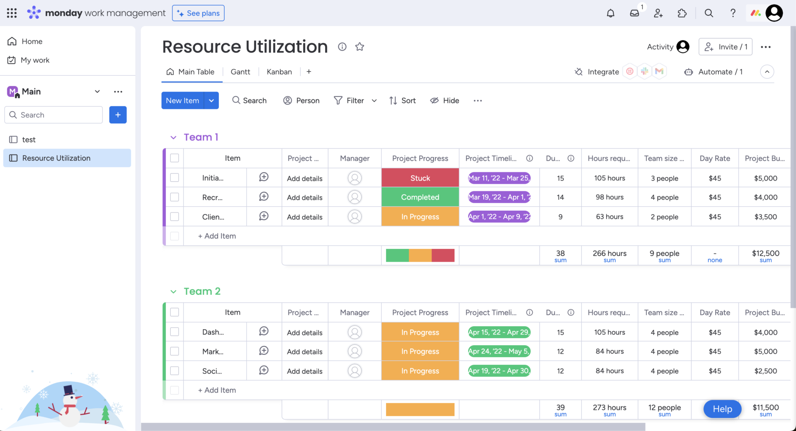Viewport: 796px width, 431px height.
Task: Collapse the Team 1 group
Action: 173,137
